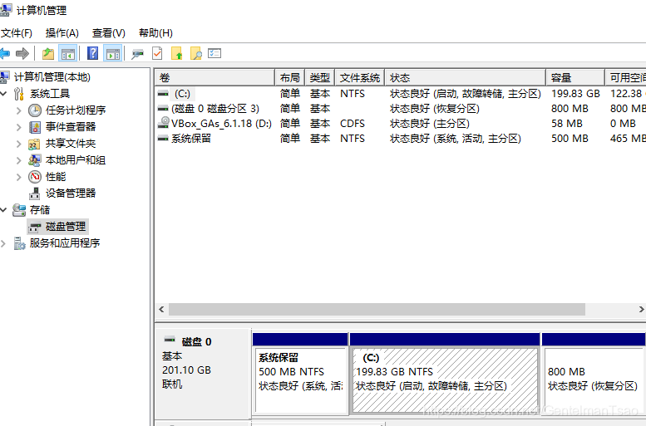This screenshot has width=646, height=426.
Task: Click the Computer Management (Local) root icon
Action: [4, 77]
